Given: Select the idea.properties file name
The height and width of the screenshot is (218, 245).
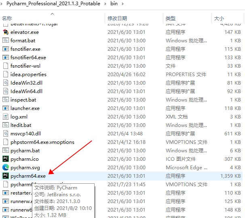Looking at the screenshot, I should (28, 75).
